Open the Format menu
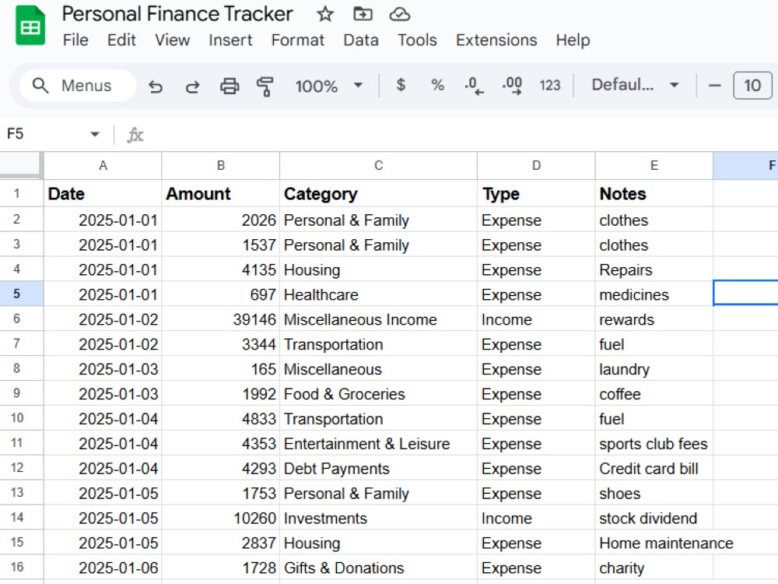This screenshot has height=584, width=778. click(298, 40)
